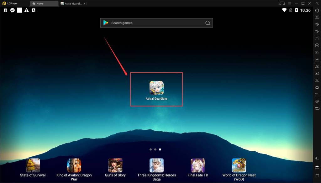The height and width of the screenshot is (183, 321).
Task: Launch the Astral Guardians game
Action: coord(156,88)
